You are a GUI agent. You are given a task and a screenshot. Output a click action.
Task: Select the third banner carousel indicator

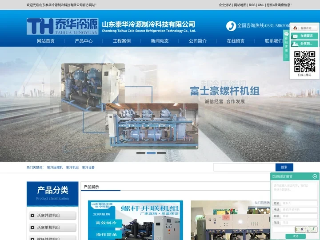coord(161,153)
